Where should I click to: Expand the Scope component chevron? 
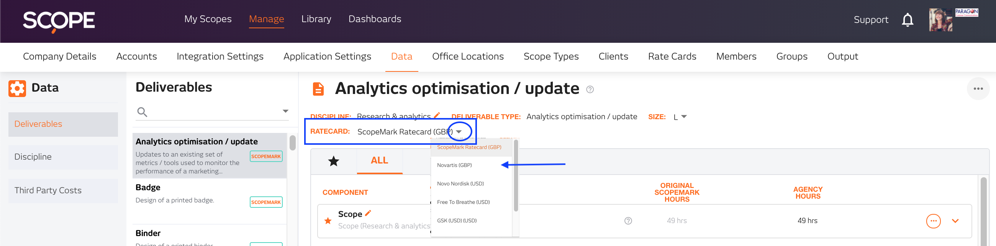[x=955, y=221]
